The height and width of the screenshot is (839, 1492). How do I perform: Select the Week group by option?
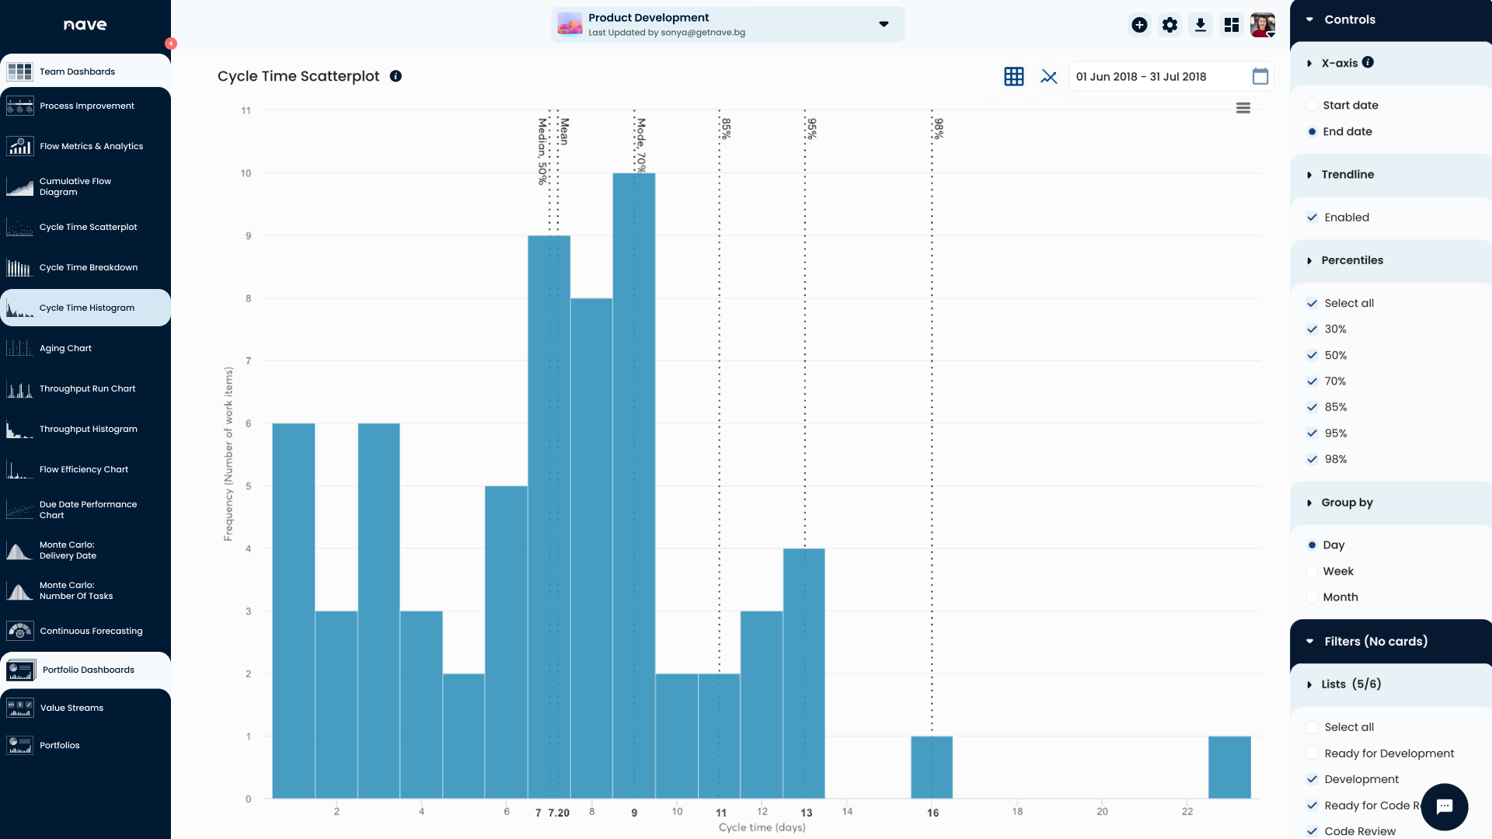1312,571
